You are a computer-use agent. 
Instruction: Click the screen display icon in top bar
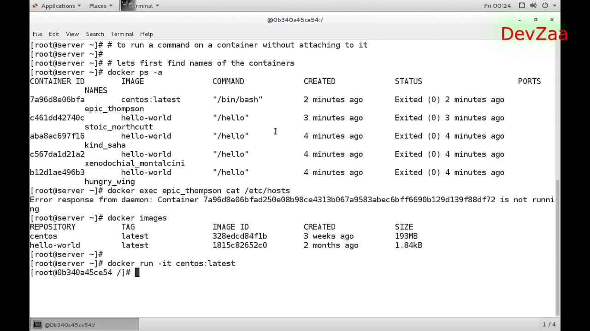click(522, 6)
